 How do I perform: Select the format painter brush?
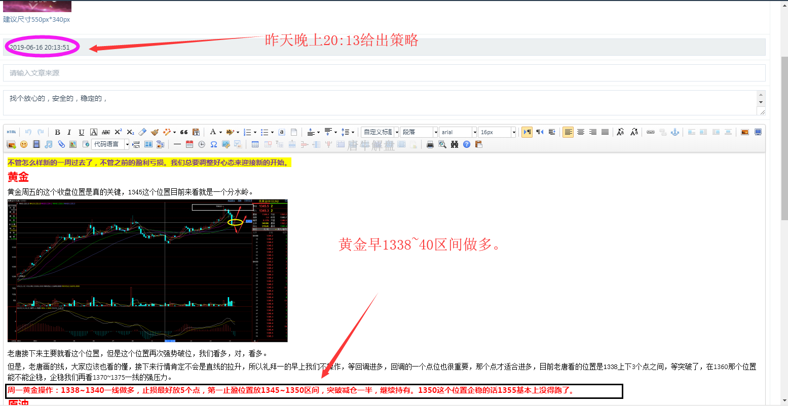[155, 132]
